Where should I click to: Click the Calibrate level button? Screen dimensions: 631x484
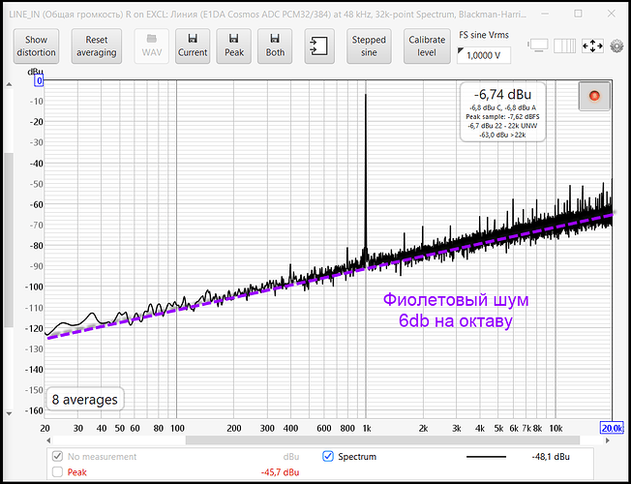click(x=425, y=45)
